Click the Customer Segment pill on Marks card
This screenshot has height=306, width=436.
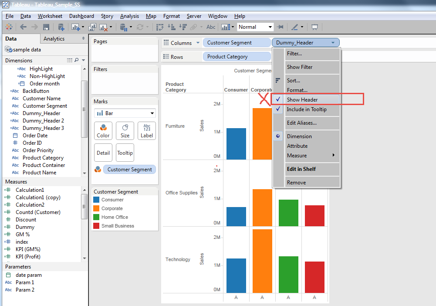129,170
